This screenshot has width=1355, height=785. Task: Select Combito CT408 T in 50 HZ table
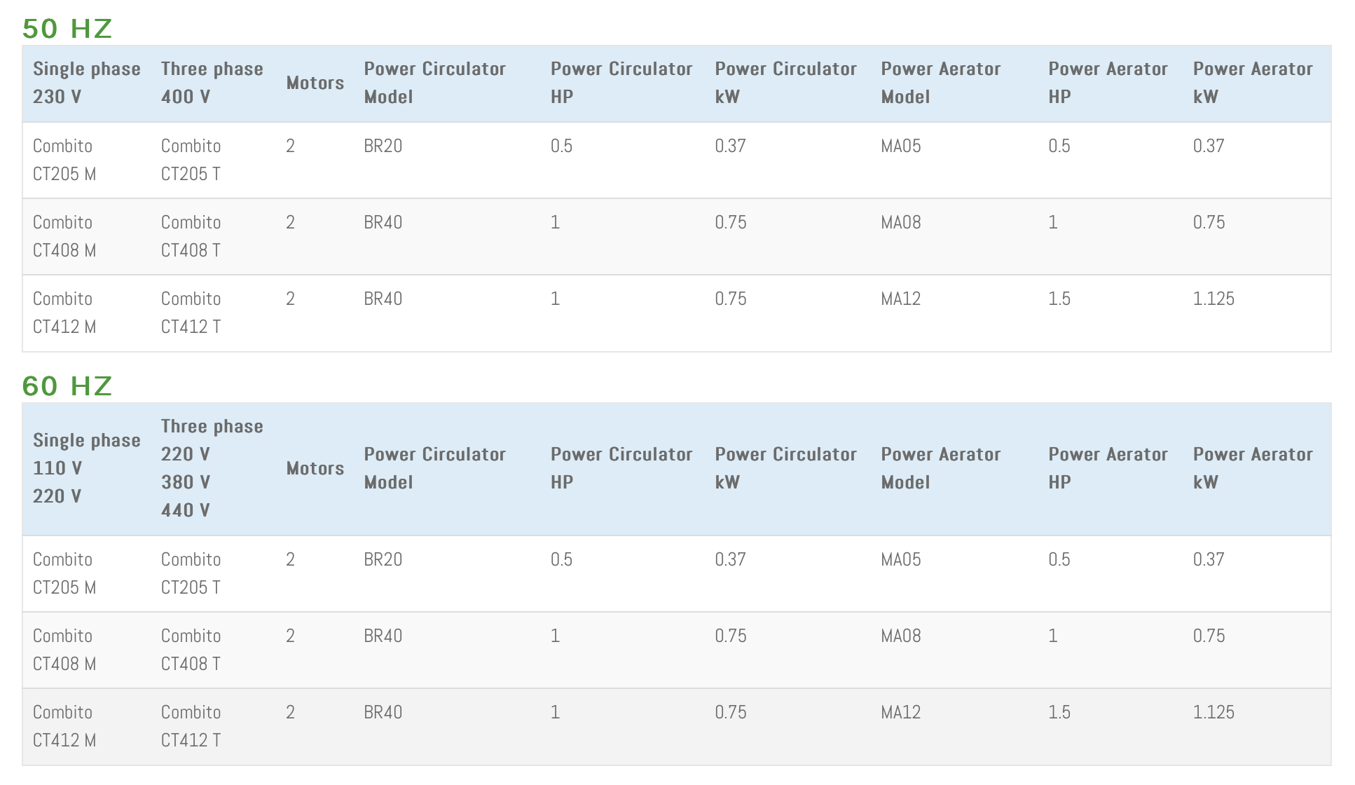(191, 236)
